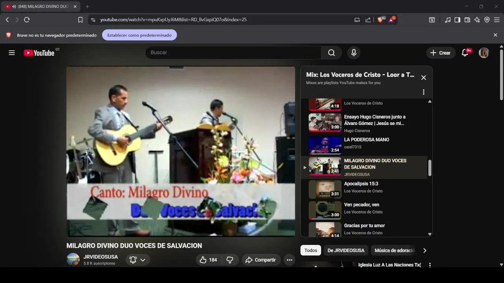This screenshot has width=504, height=283.
Task: Open Brave music playlist icon
Action: (448, 20)
